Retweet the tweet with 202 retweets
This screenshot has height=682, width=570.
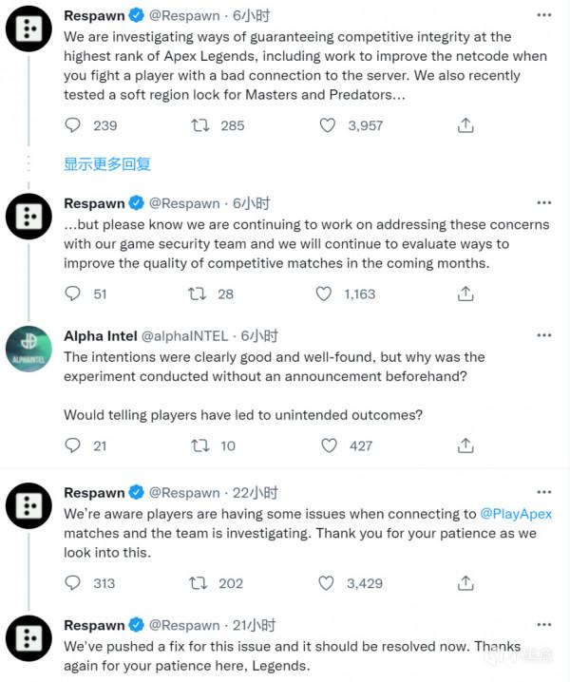(200, 583)
